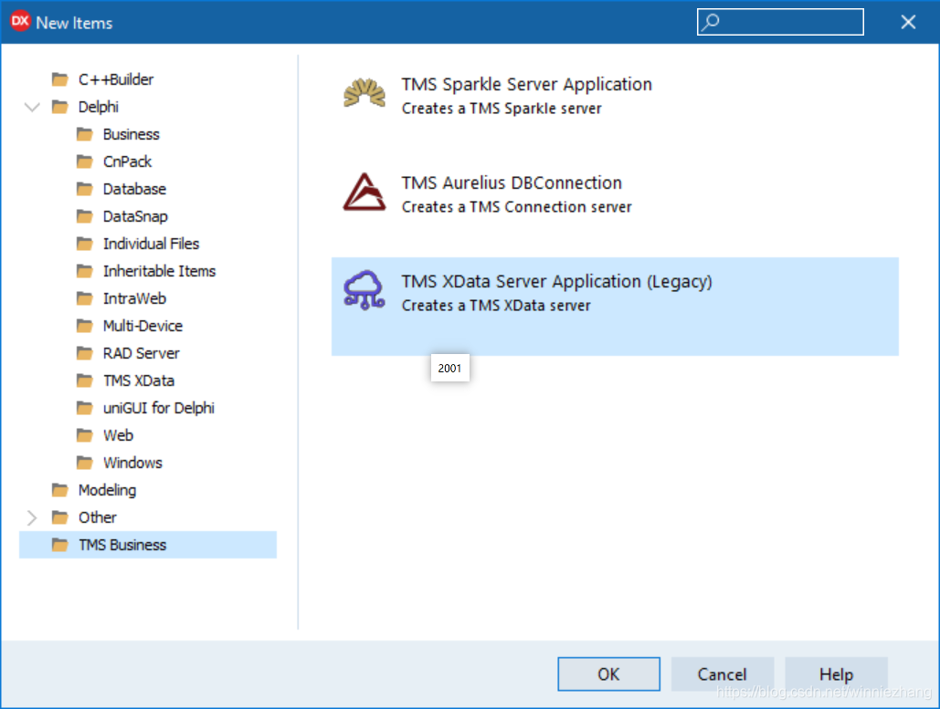
Task: Click the Inheritable Items folder icon
Action: (x=85, y=271)
